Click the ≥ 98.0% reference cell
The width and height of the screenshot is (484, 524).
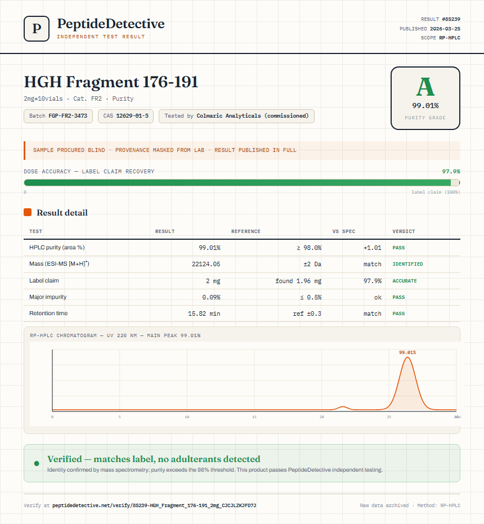[309, 248]
